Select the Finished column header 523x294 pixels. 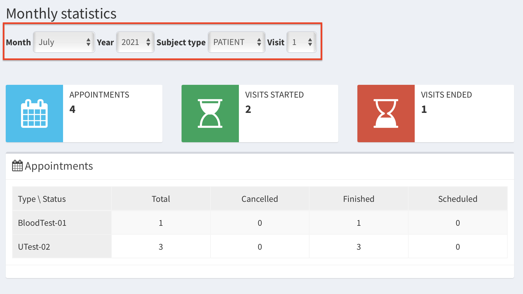click(359, 199)
